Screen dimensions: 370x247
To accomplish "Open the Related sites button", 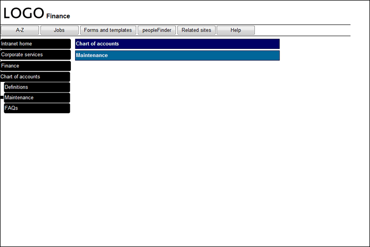I will tap(196, 30).
